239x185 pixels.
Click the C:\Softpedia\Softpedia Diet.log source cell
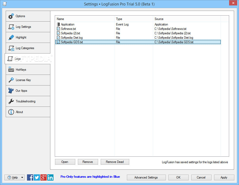[x=174, y=38]
